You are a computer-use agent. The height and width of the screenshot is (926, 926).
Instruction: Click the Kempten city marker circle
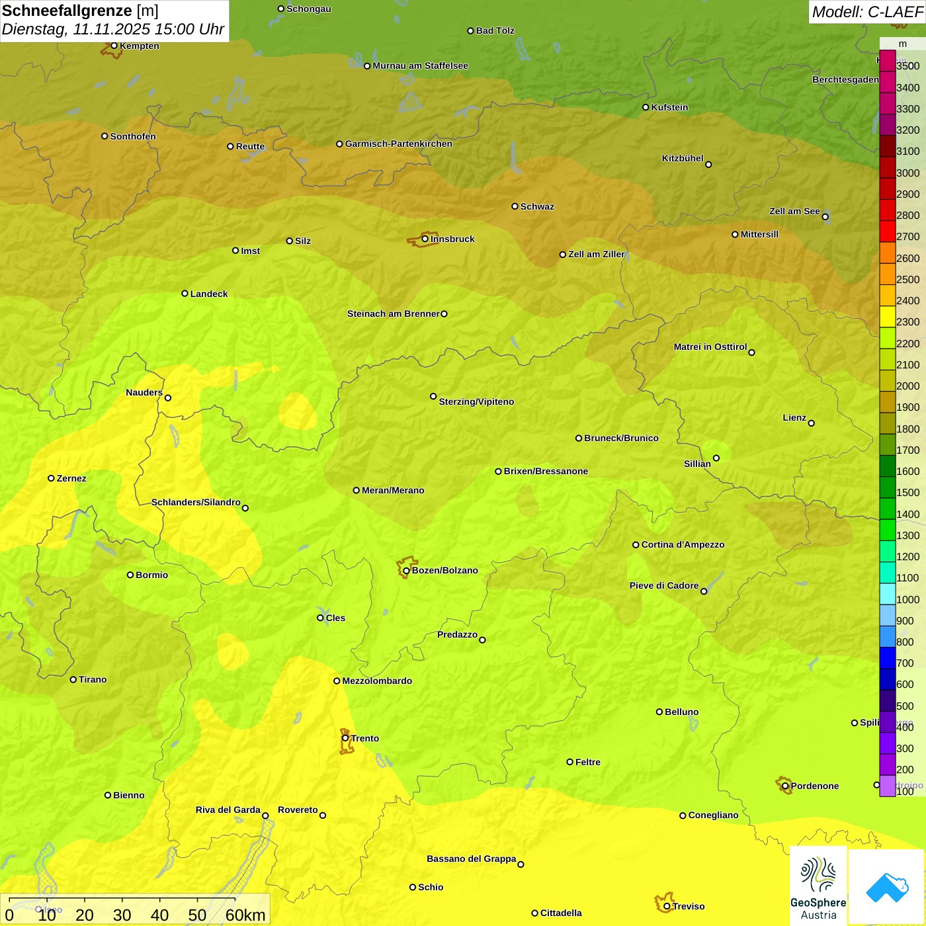(114, 46)
